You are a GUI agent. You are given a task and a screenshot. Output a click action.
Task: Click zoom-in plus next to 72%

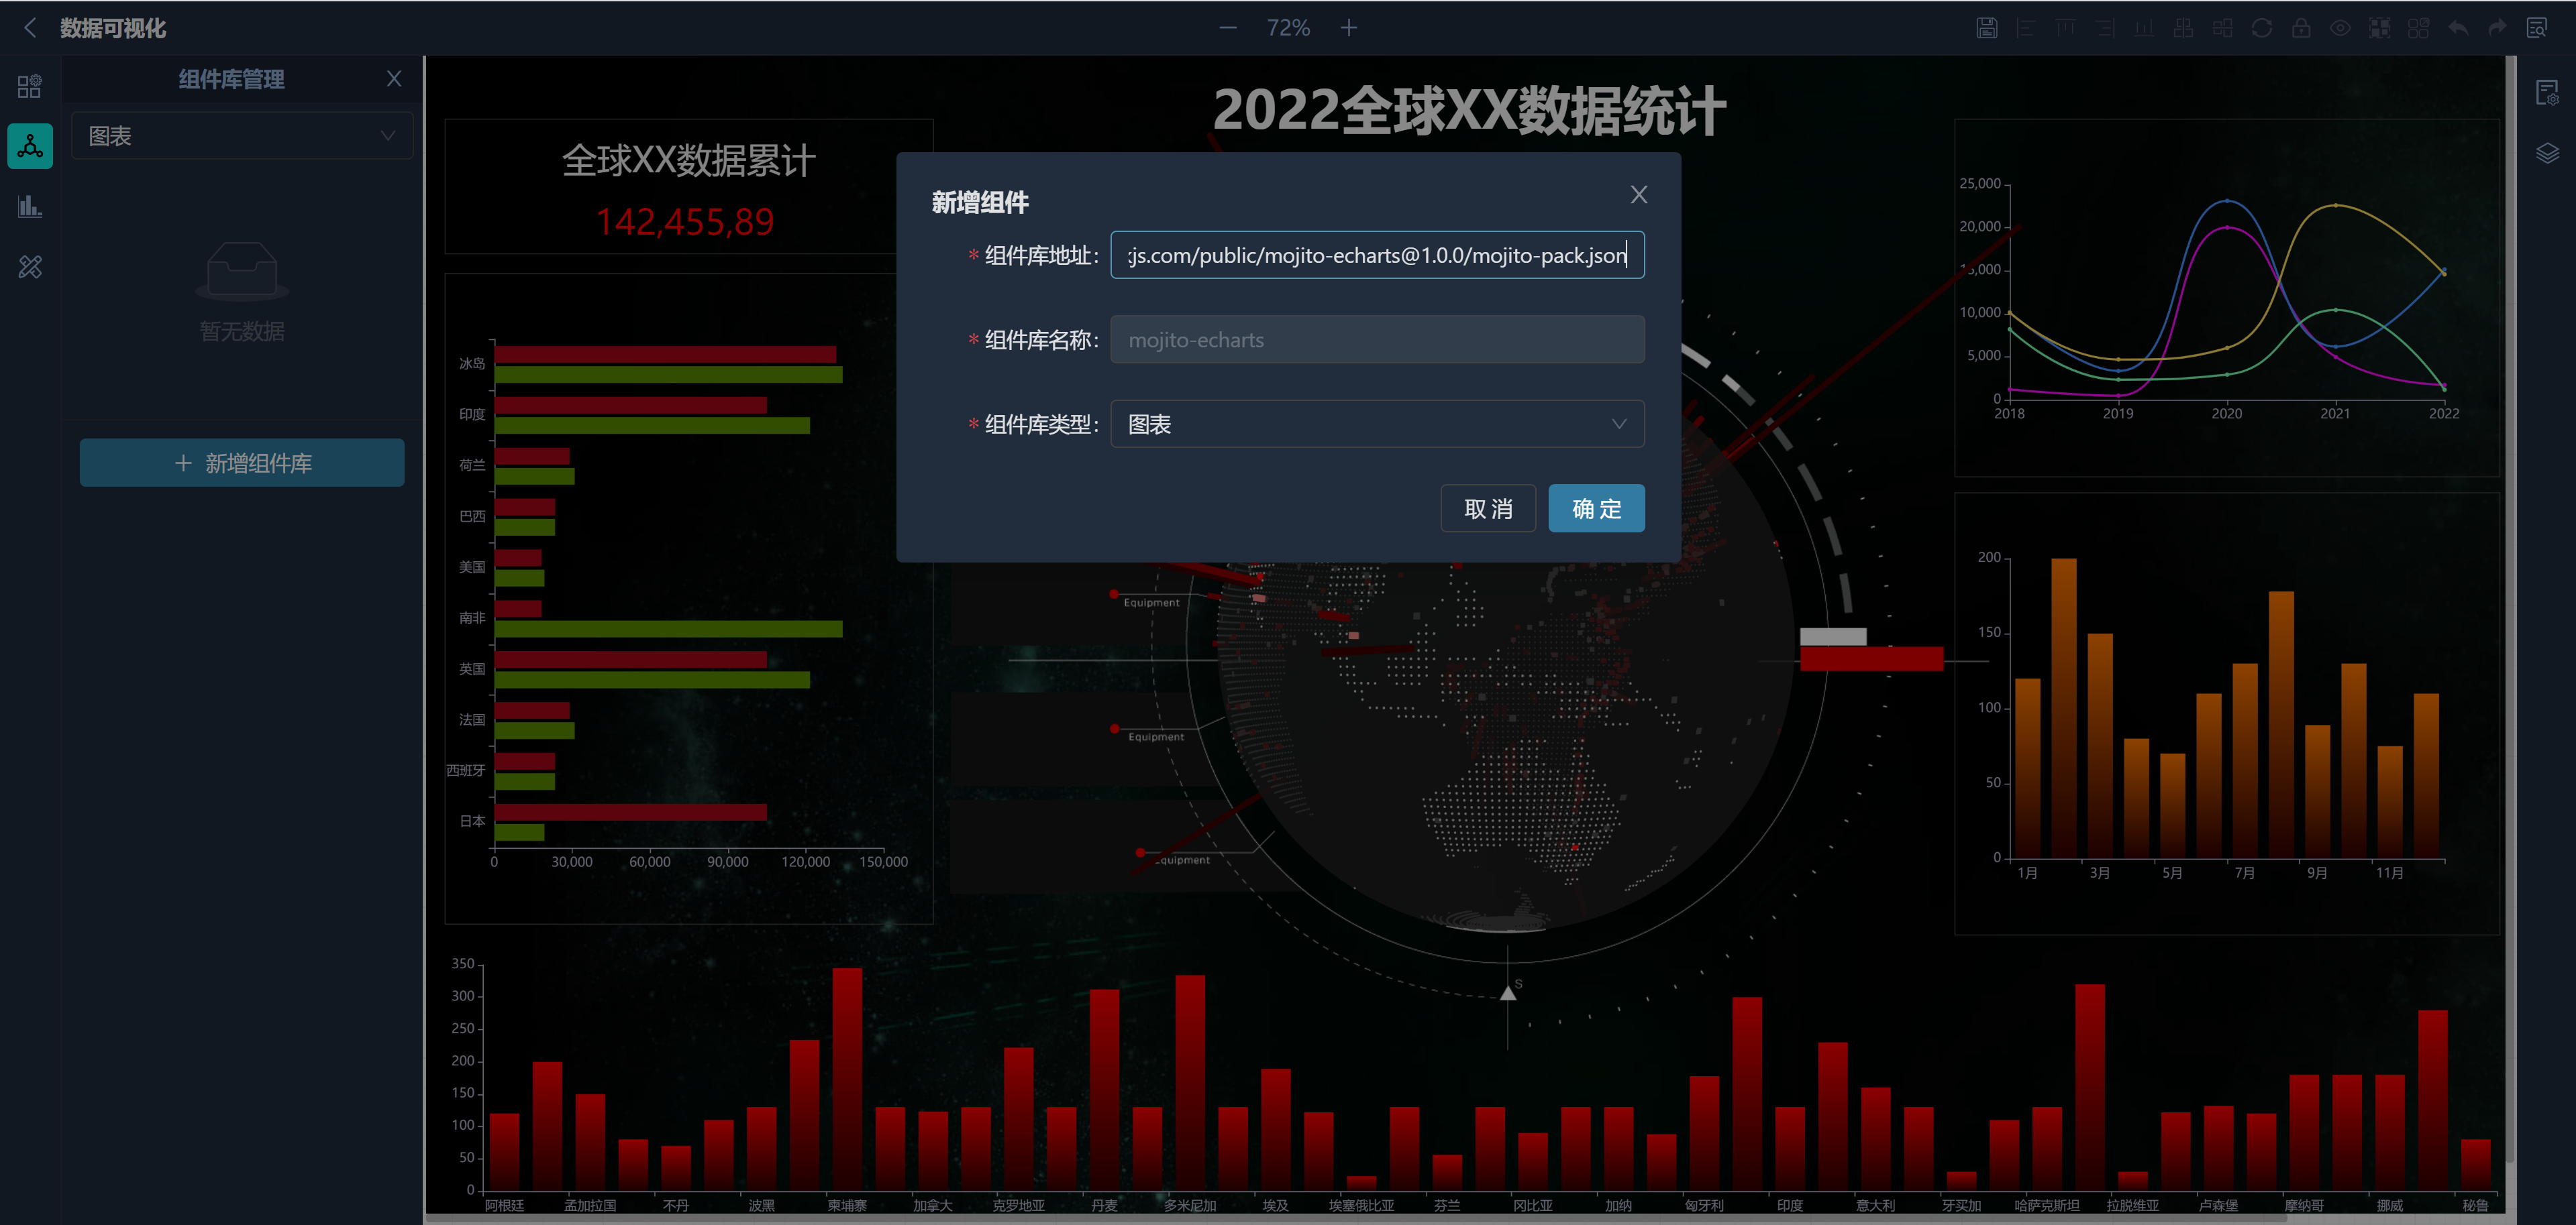[x=1348, y=28]
